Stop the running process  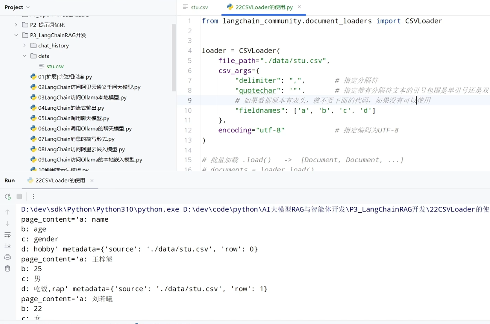click(x=19, y=197)
